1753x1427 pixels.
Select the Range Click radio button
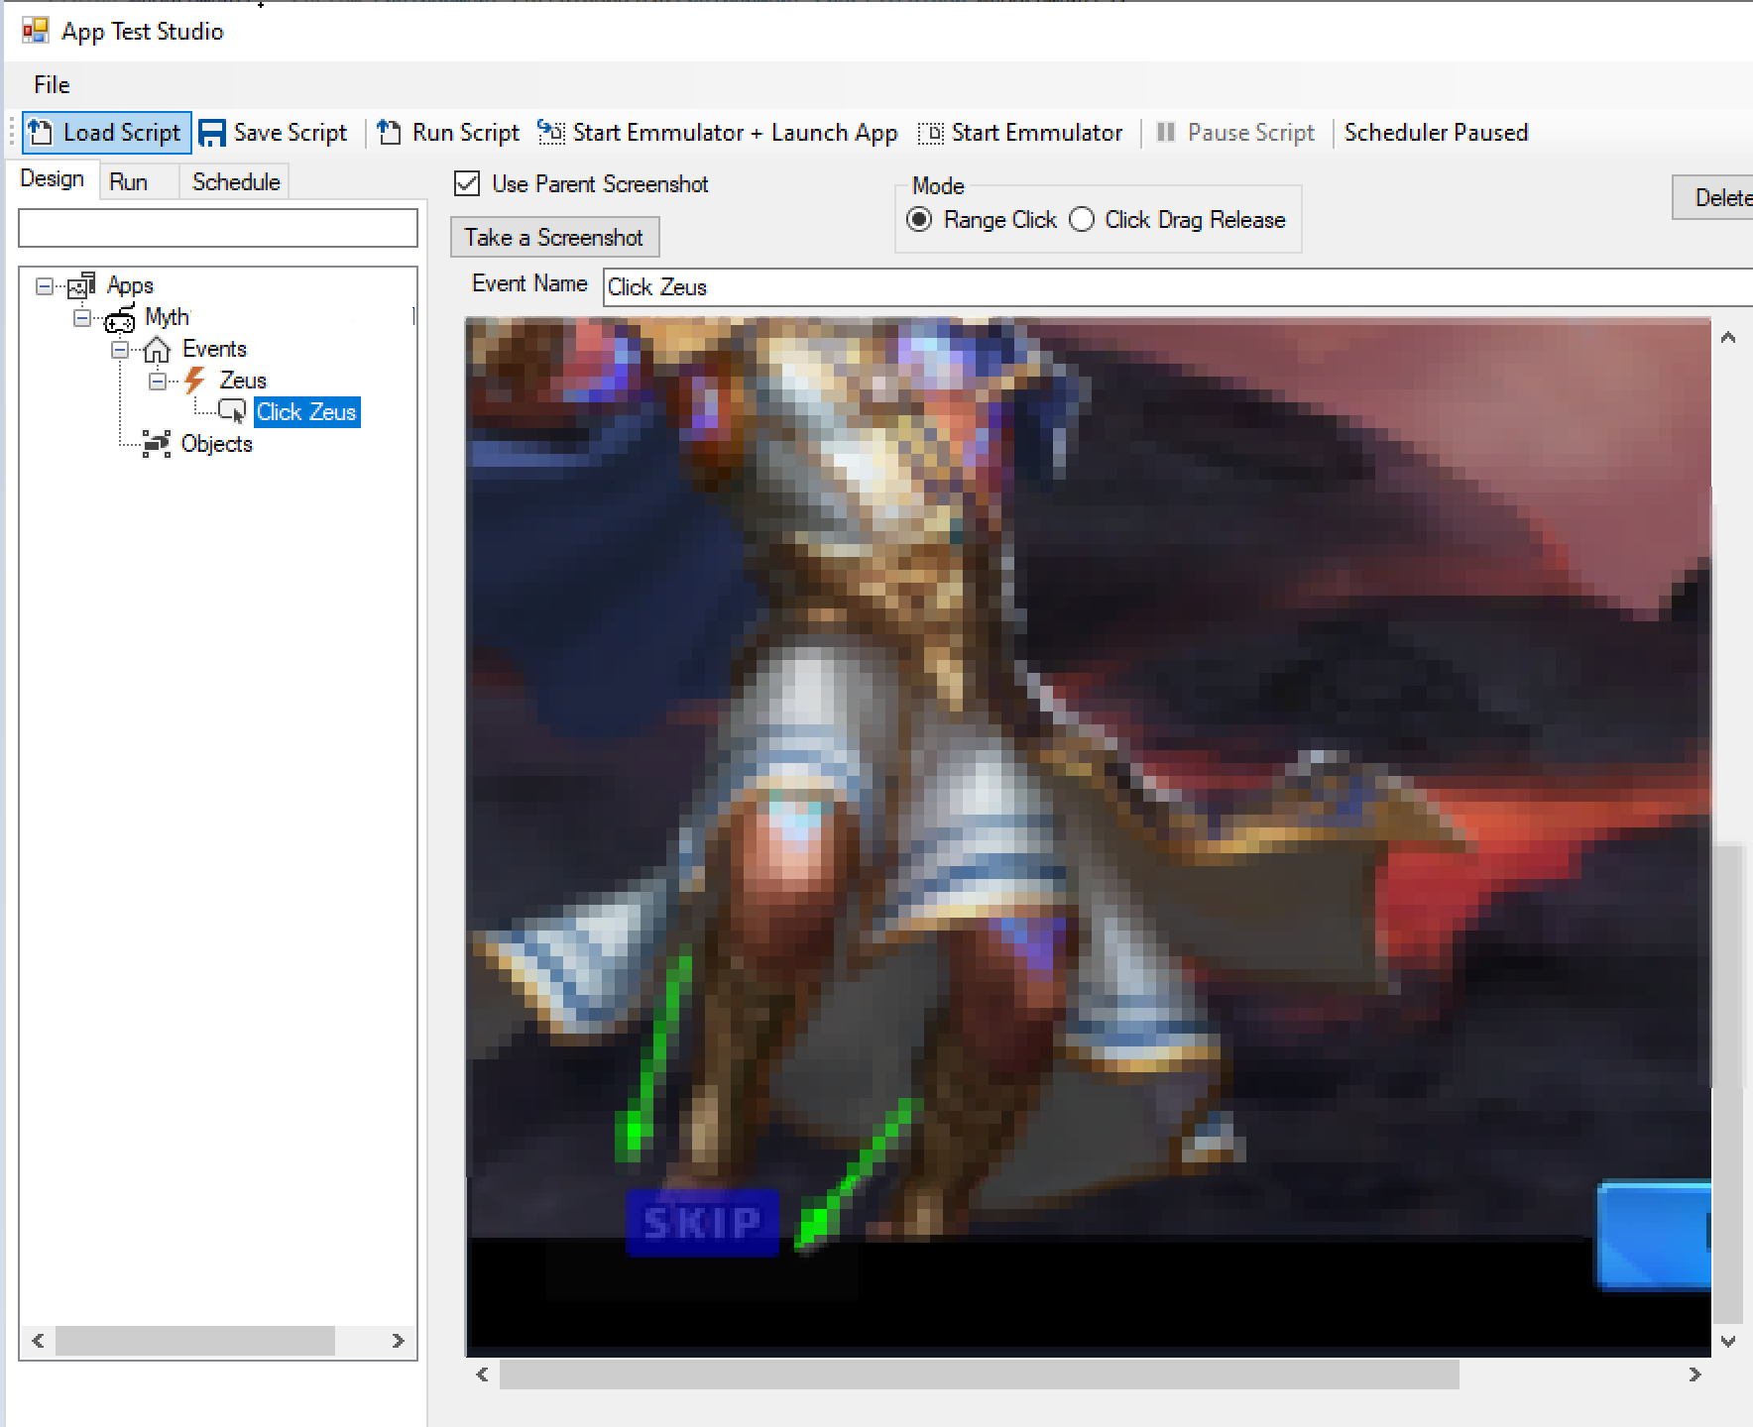[x=920, y=219]
